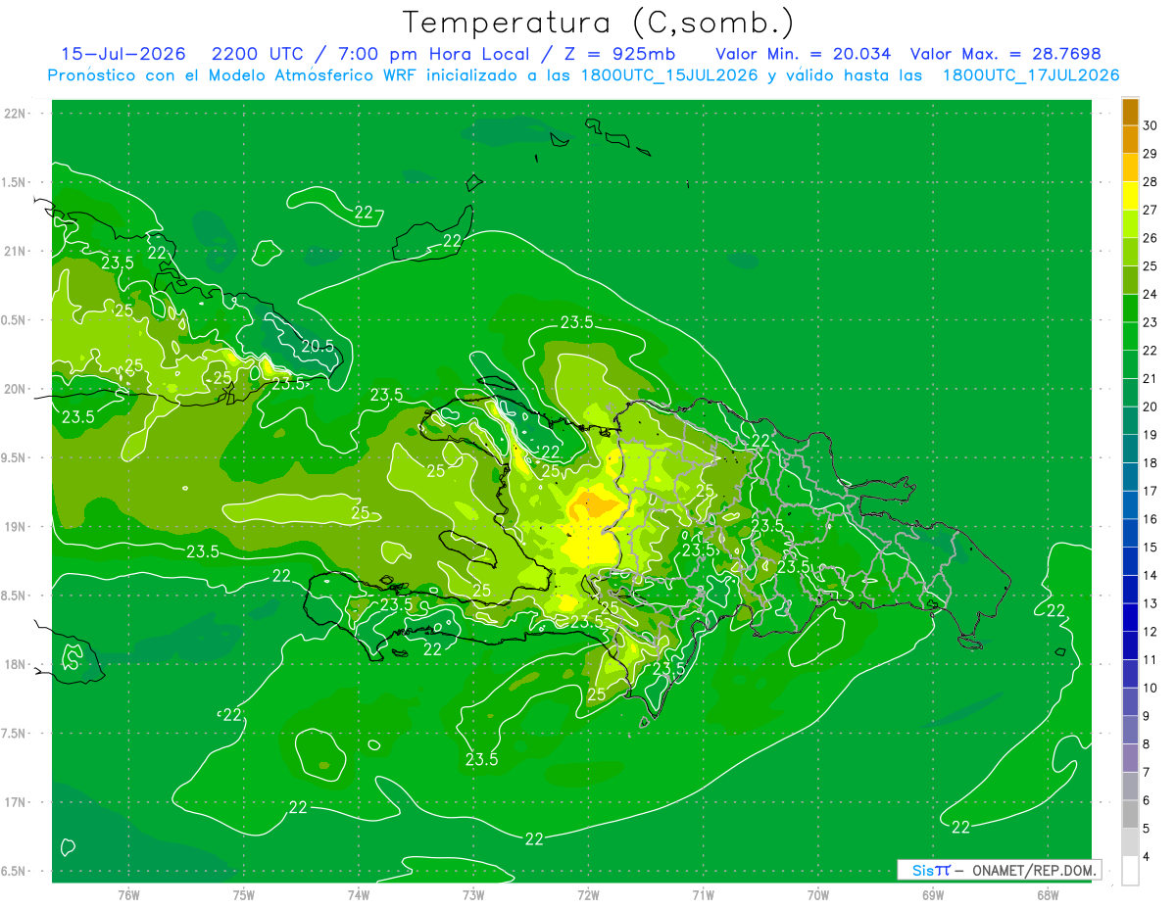Click the "72W" longitude axis label
Viewport: 1176px width, 908px height.
pos(588,895)
